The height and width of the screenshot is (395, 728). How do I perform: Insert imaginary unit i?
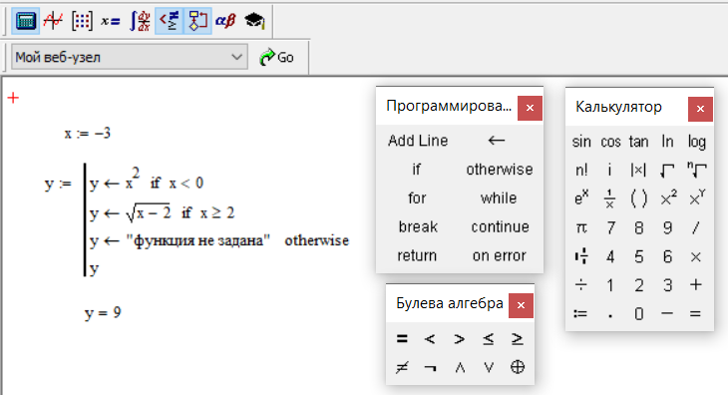[609, 171]
